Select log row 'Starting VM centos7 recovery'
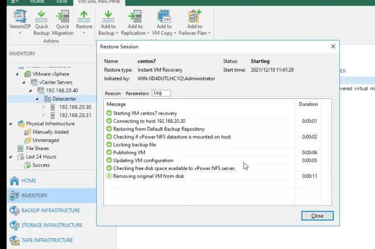375x249 pixels. pyautogui.click(x=218, y=113)
